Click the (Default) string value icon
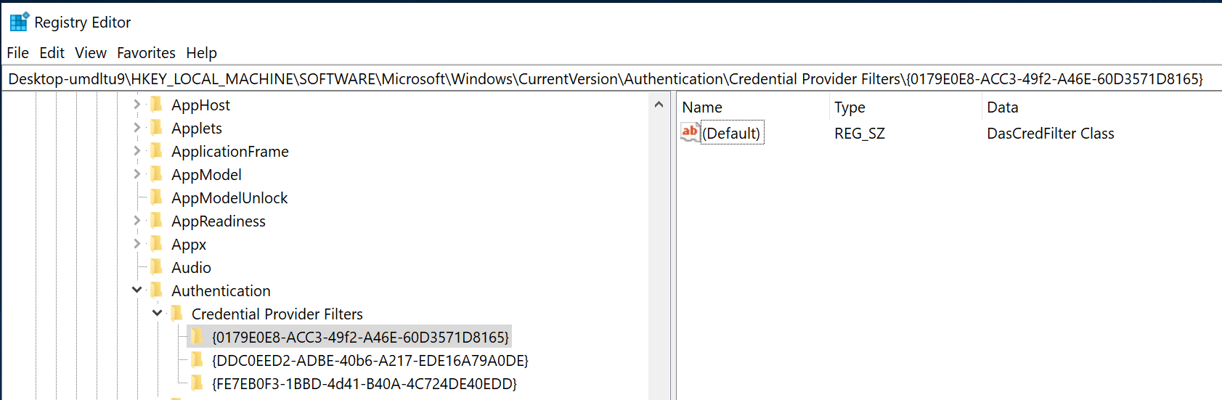This screenshot has width=1222, height=400. (x=690, y=133)
